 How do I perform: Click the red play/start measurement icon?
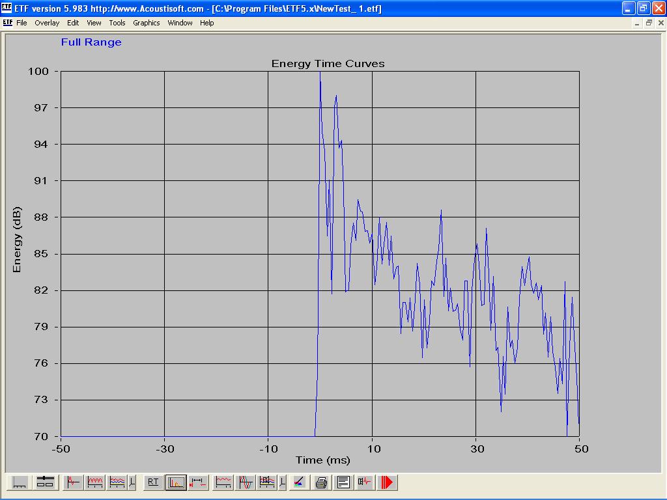(387, 482)
